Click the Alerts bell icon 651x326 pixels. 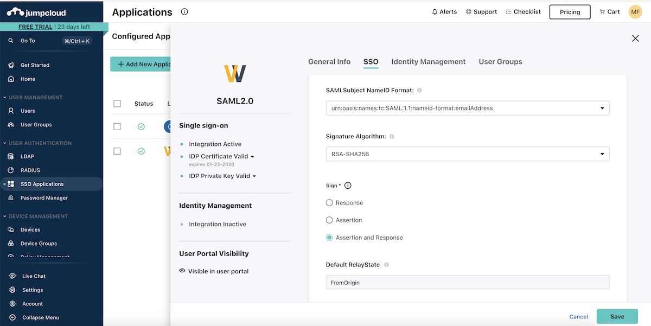click(435, 12)
